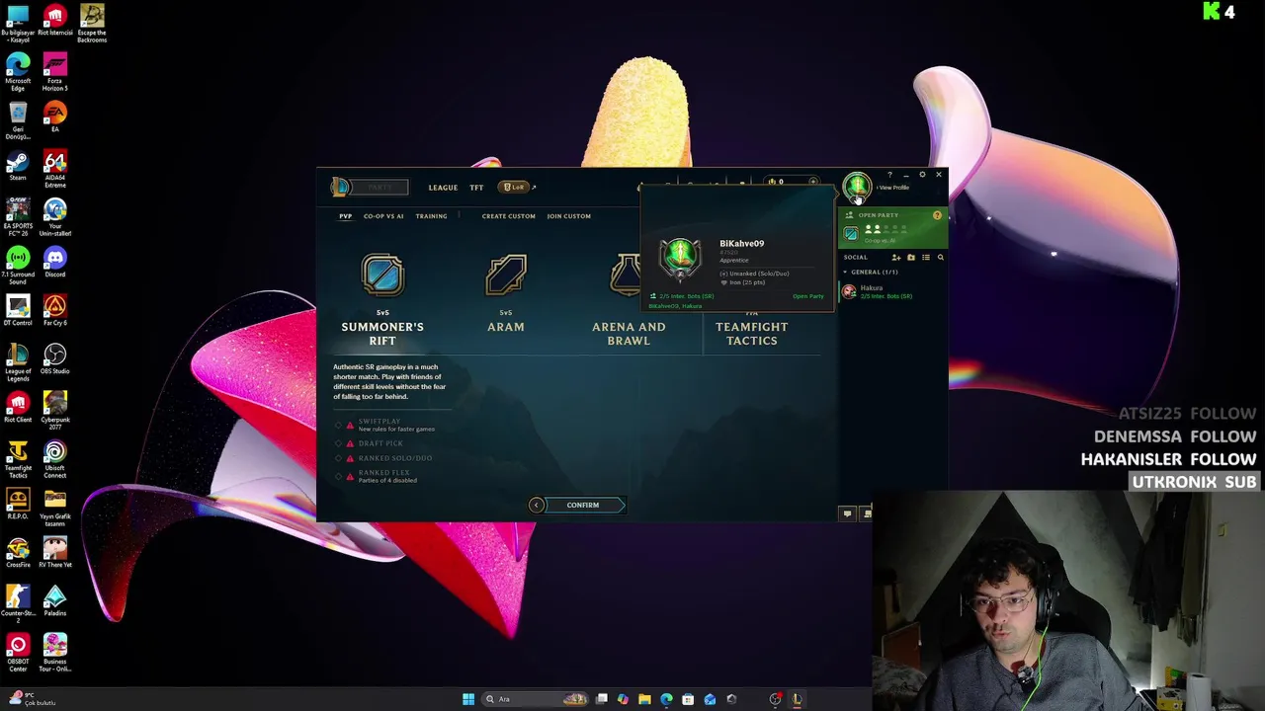The height and width of the screenshot is (711, 1265).
Task: Open the League client home logo
Action: click(x=340, y=187)
